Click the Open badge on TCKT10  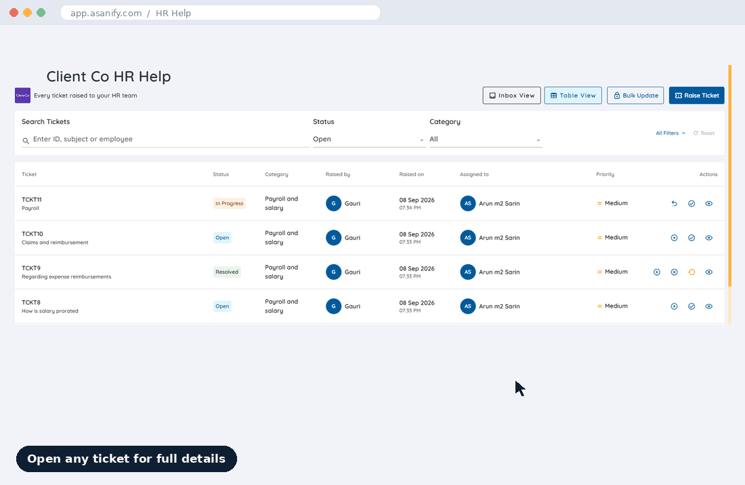[x=222, y=238]
